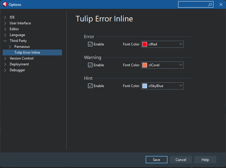Click the clRed color swatch
226x168 pixels.
(x=145, y=44)
